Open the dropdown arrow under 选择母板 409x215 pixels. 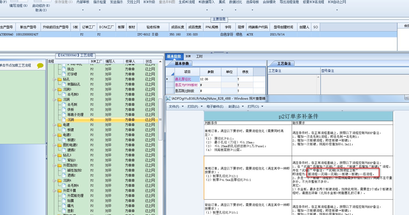(252, 10)
